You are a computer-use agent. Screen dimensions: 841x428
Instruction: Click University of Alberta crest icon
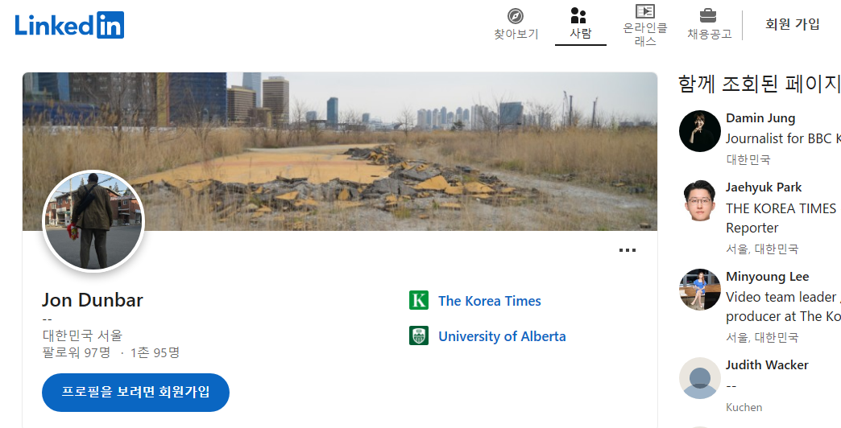[x=419, y=335]
